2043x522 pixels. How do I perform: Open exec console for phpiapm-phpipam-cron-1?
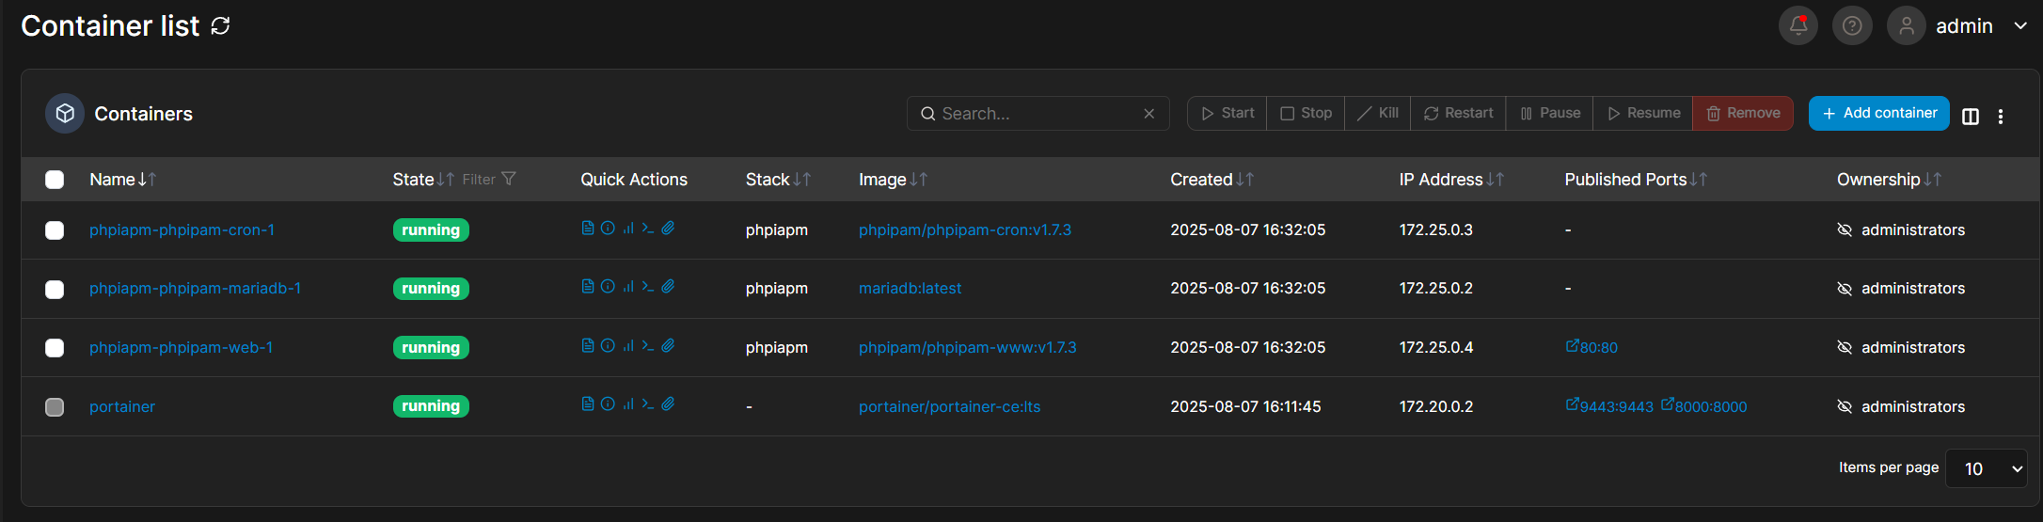[648, 229]
